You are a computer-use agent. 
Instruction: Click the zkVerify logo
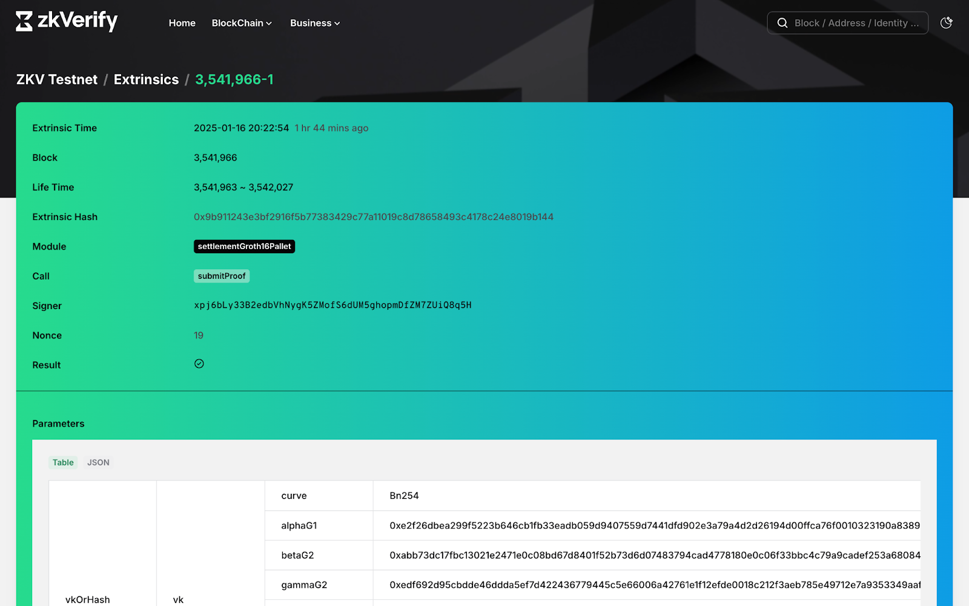(x=67, y=22)
